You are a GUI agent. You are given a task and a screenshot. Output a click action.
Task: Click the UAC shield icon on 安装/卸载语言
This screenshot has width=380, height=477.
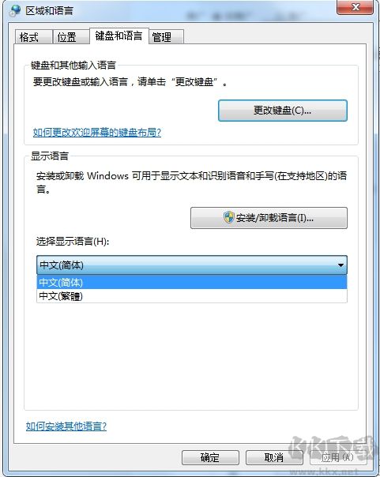[x=229, y=217]
